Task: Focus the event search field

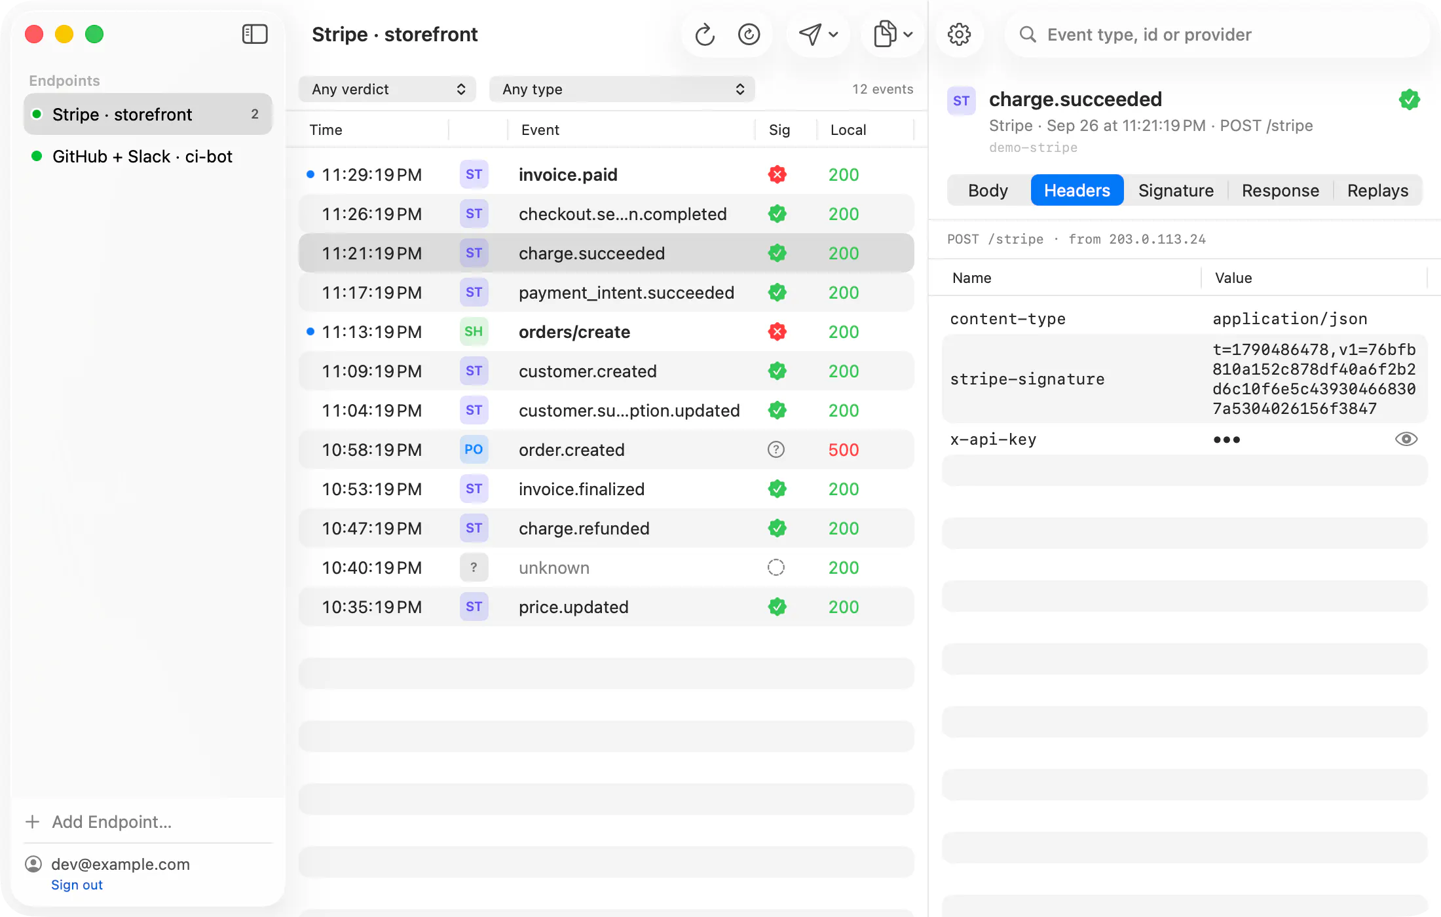Action: [1217, 34]
